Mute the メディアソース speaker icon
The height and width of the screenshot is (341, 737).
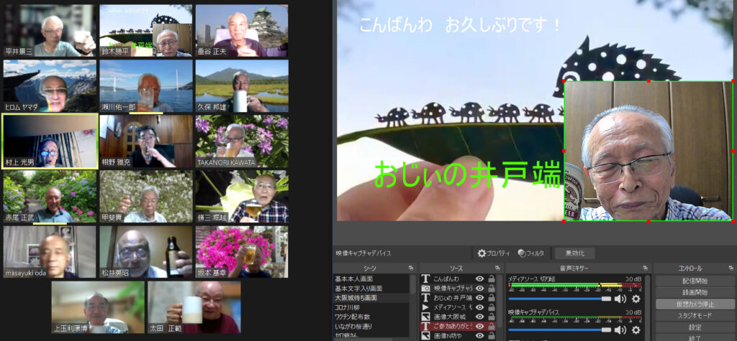[620, 299]
